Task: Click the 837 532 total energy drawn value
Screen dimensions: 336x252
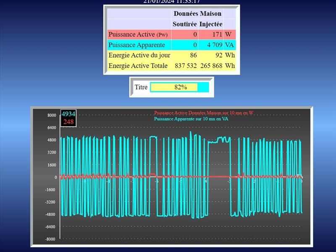Action: coord(184,66)
